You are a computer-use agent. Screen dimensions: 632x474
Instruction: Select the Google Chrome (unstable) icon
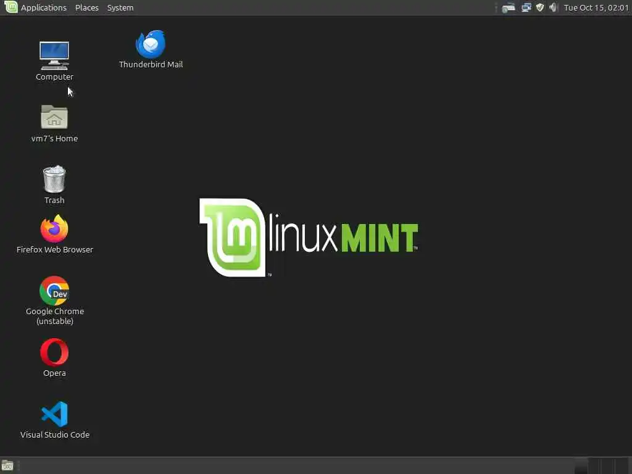click(x=54, y=291)
